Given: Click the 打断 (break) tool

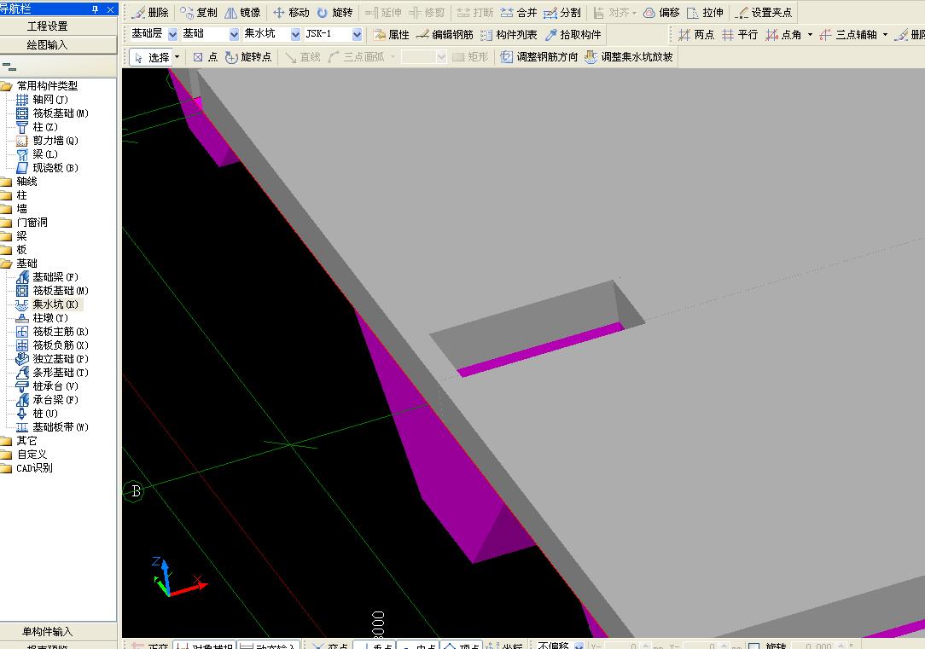Looking at the screenshot, I should [475, 13].
